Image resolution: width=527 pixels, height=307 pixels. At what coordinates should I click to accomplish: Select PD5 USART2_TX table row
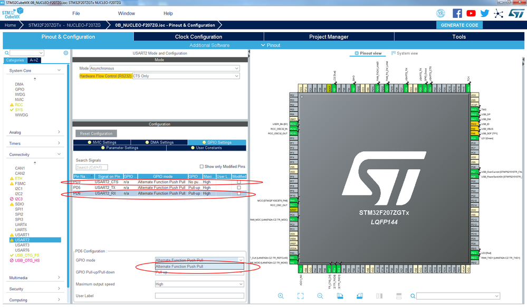pos(160,187)
